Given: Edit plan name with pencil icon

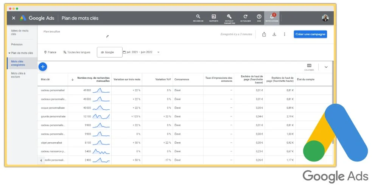Looking at the screenshot, I should tap(107, 36).
